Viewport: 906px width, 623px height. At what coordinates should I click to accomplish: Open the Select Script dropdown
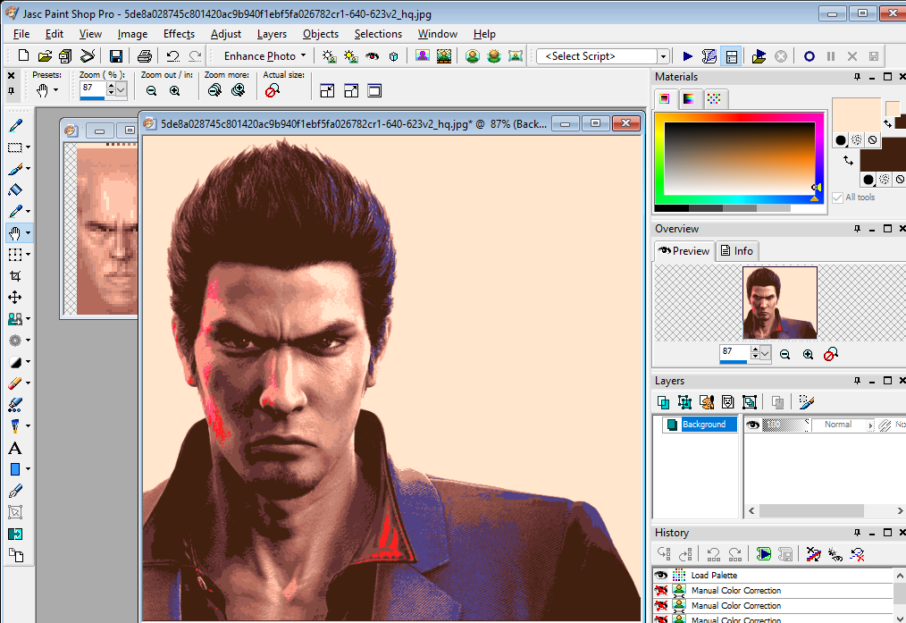(662, 56)
